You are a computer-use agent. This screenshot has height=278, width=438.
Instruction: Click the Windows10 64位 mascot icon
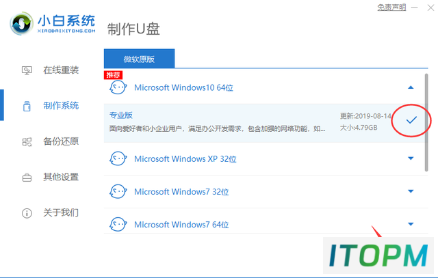click(x=118, y=87)
